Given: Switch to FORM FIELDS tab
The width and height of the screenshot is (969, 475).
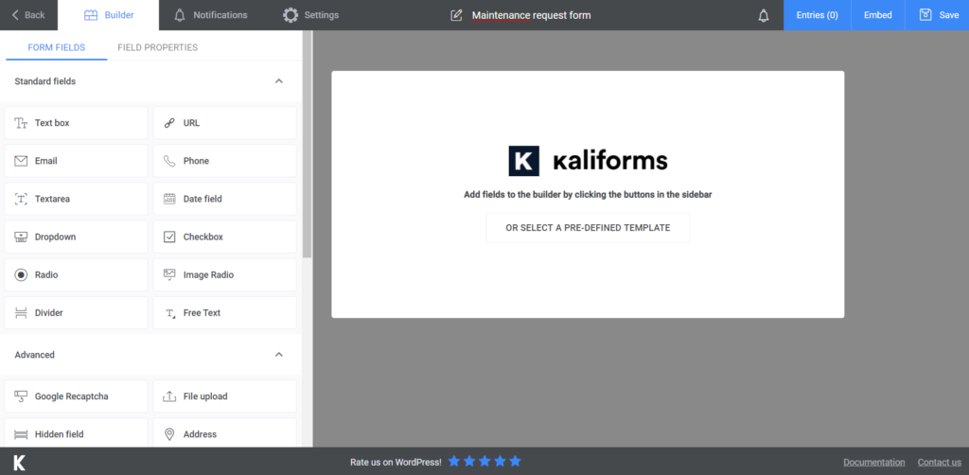Looking at the screenshot, I should pyautogui.click(x=57, y=47).
